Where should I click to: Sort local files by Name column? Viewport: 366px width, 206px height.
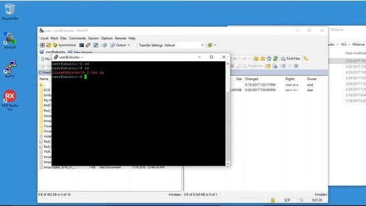pos(44,79)
